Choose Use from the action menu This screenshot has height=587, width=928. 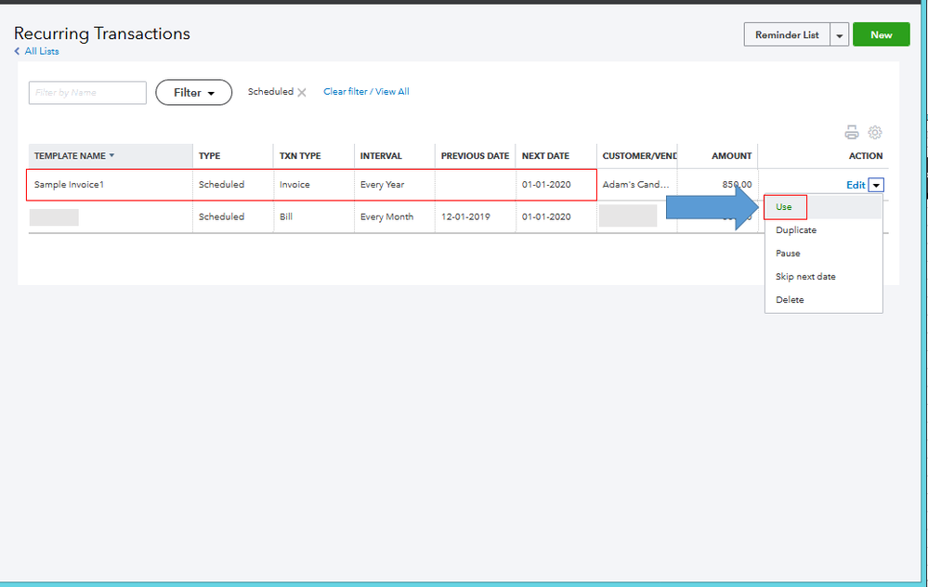784,207
